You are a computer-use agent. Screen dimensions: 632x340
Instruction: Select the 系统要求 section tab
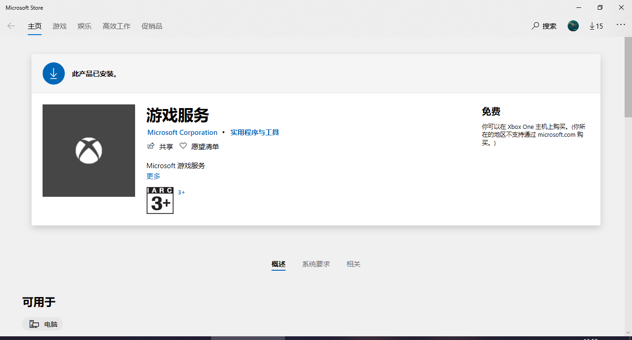[x=316, y=264]
